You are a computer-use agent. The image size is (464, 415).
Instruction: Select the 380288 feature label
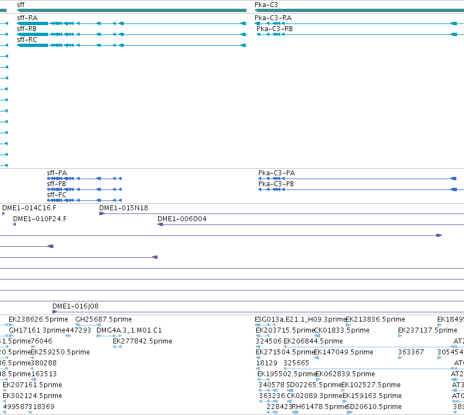tap(44, 363)
